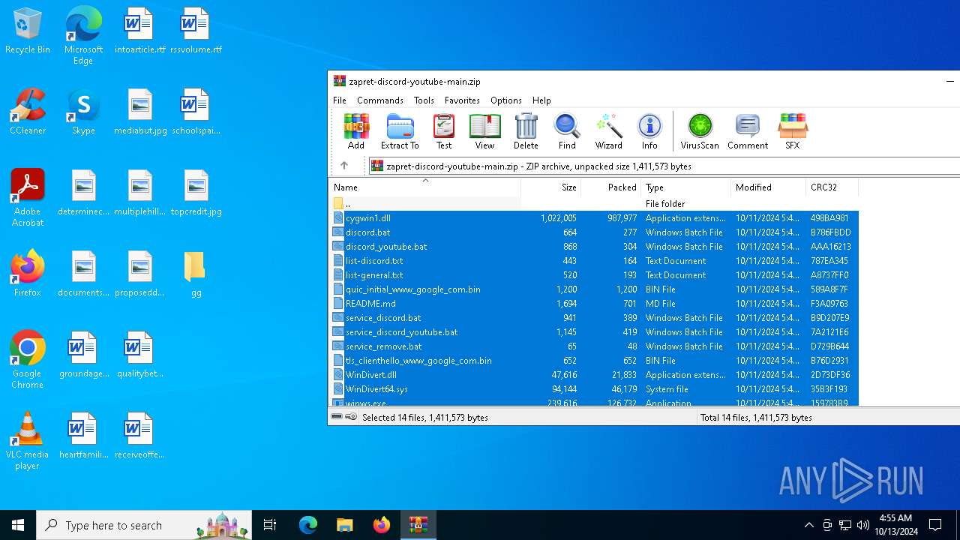Select discord_youtube.bat file row
The height and width of the screenshot is (540, 960).
tap(594, 246)
